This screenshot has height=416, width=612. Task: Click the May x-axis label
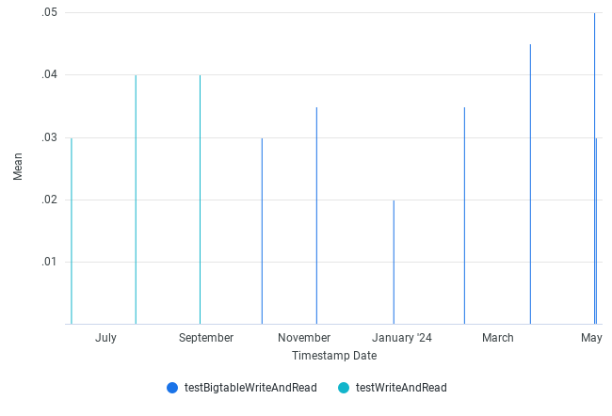tap(591, 338)
